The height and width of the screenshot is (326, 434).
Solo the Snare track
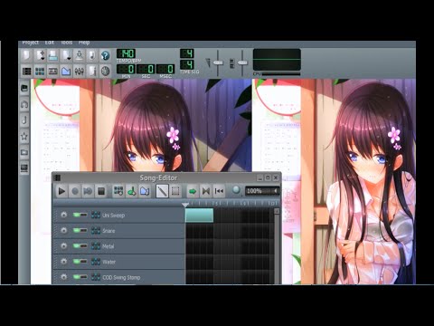click(84, 230)
